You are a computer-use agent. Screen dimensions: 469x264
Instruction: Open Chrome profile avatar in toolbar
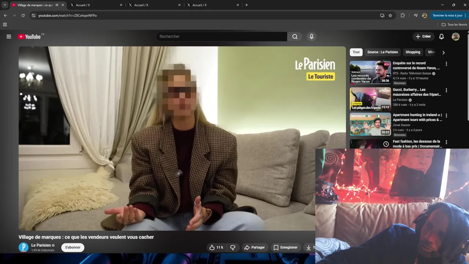click(424, 15)
